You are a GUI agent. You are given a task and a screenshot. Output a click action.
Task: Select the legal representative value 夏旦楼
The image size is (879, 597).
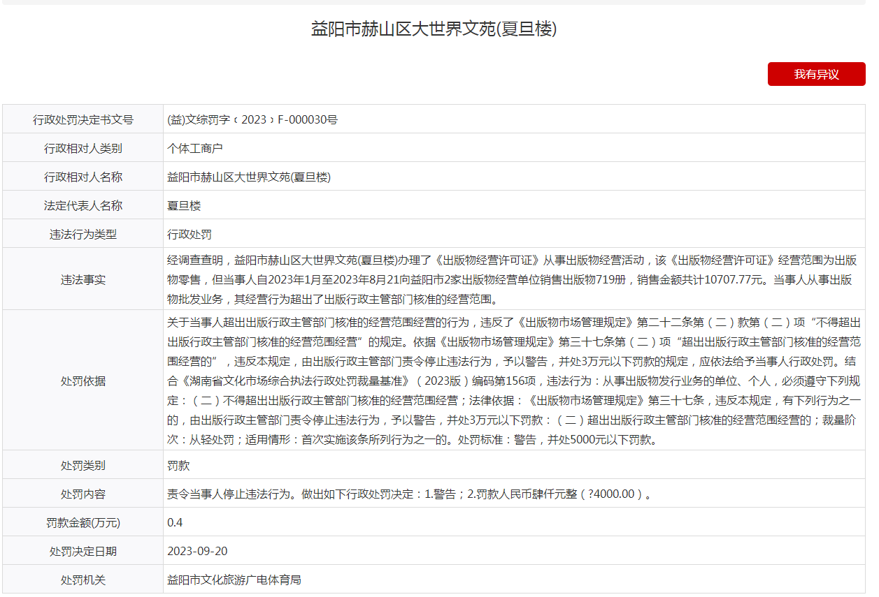click(x=184, y=205)
